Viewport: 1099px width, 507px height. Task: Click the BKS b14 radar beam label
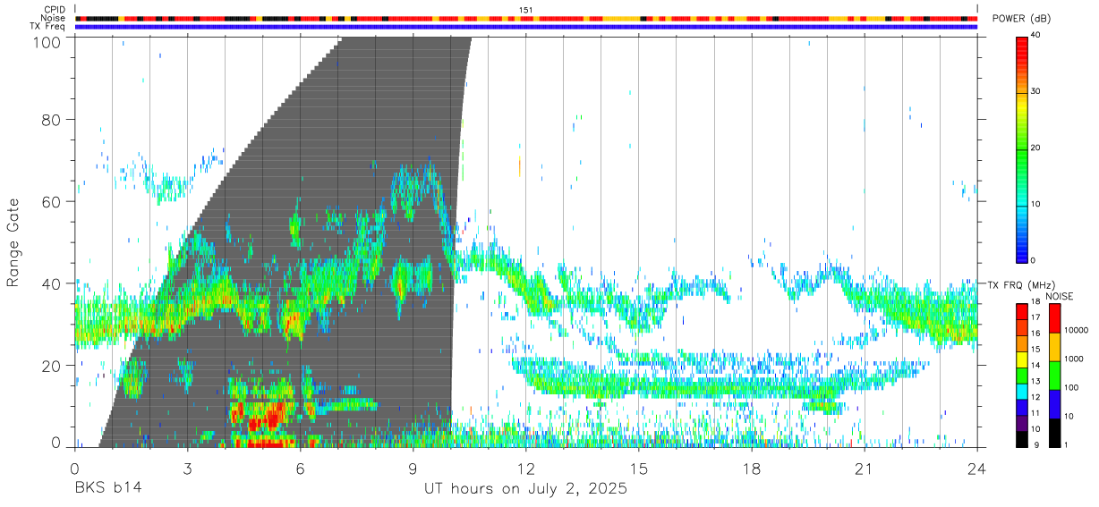click(108, 489)
